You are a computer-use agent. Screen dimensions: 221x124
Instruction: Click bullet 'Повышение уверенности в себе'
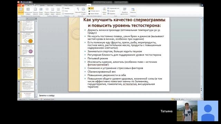pyautogui.click(x=107, y=75)
